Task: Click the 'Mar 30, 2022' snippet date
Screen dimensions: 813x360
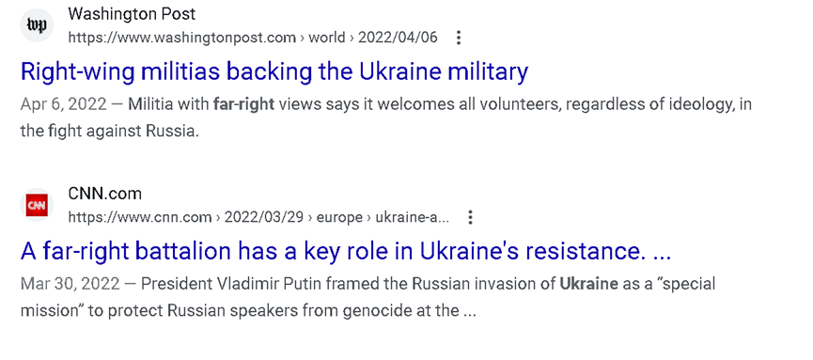Action: [x=70, y=284]
